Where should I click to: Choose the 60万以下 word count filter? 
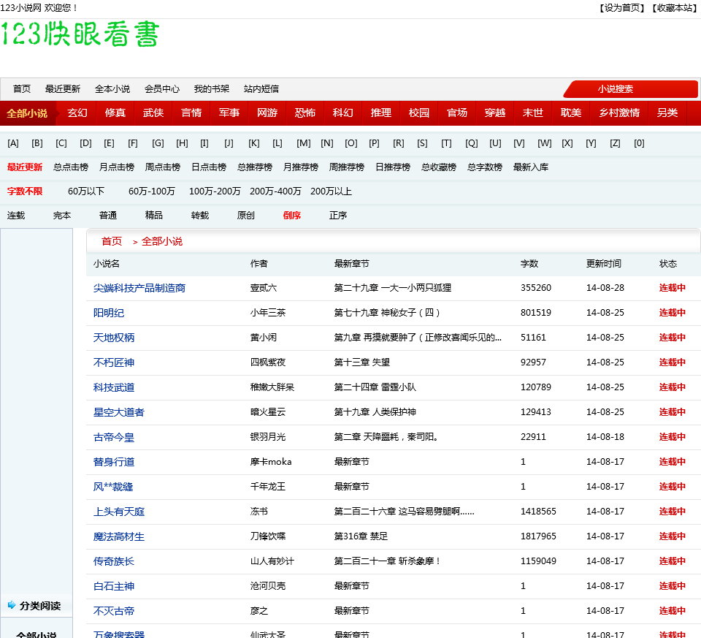point(86,191)
